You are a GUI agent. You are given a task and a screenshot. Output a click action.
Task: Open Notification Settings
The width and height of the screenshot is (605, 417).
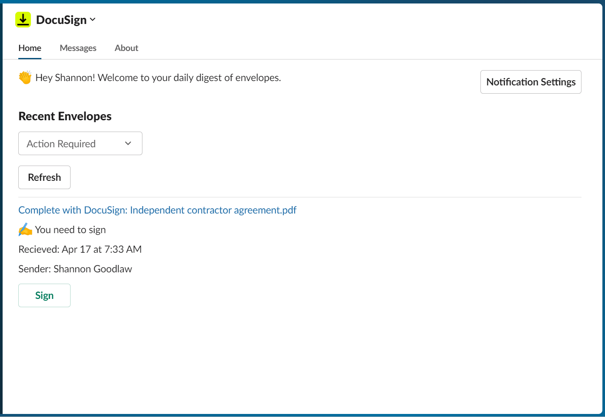(531, 82)
